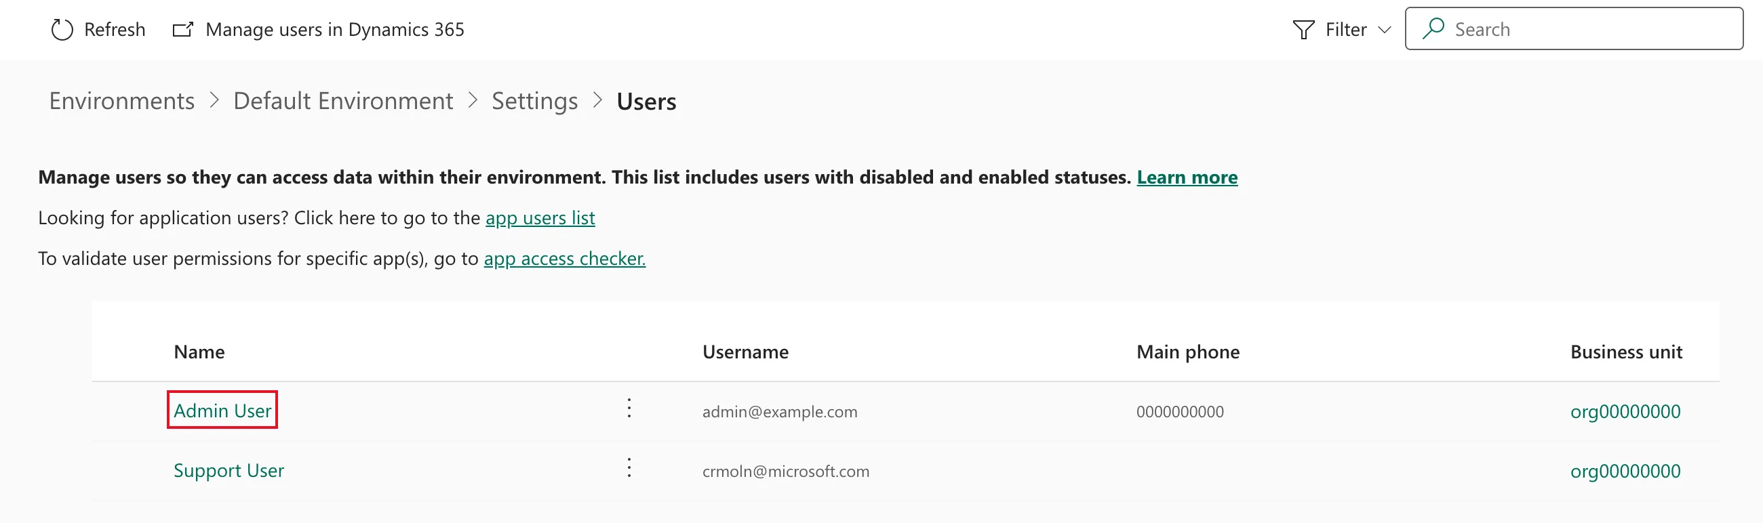Screen dimensions: 1763x523
Task: Click the Filter funnel icon
Action: pos(1303,29)
